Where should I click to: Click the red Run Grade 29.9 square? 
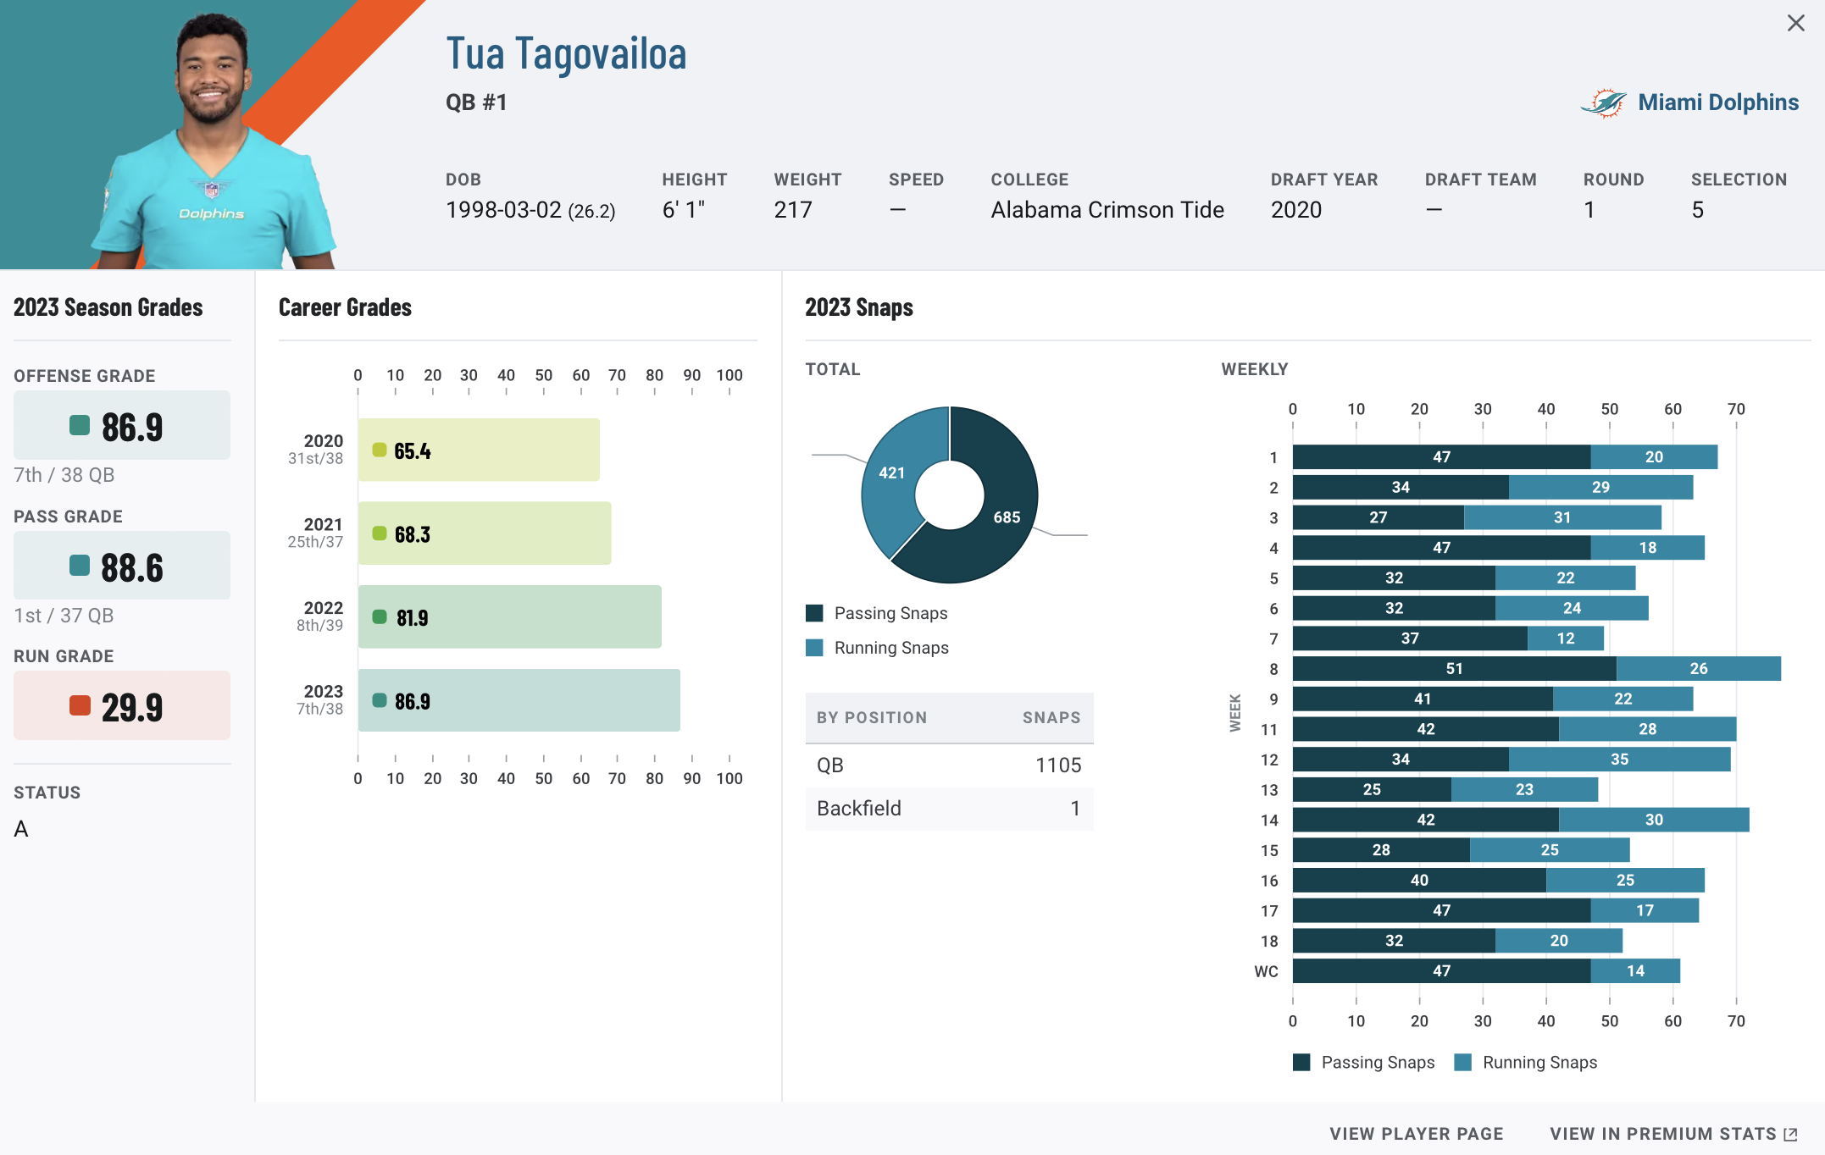pyautogui.click(x=80, y=705)
